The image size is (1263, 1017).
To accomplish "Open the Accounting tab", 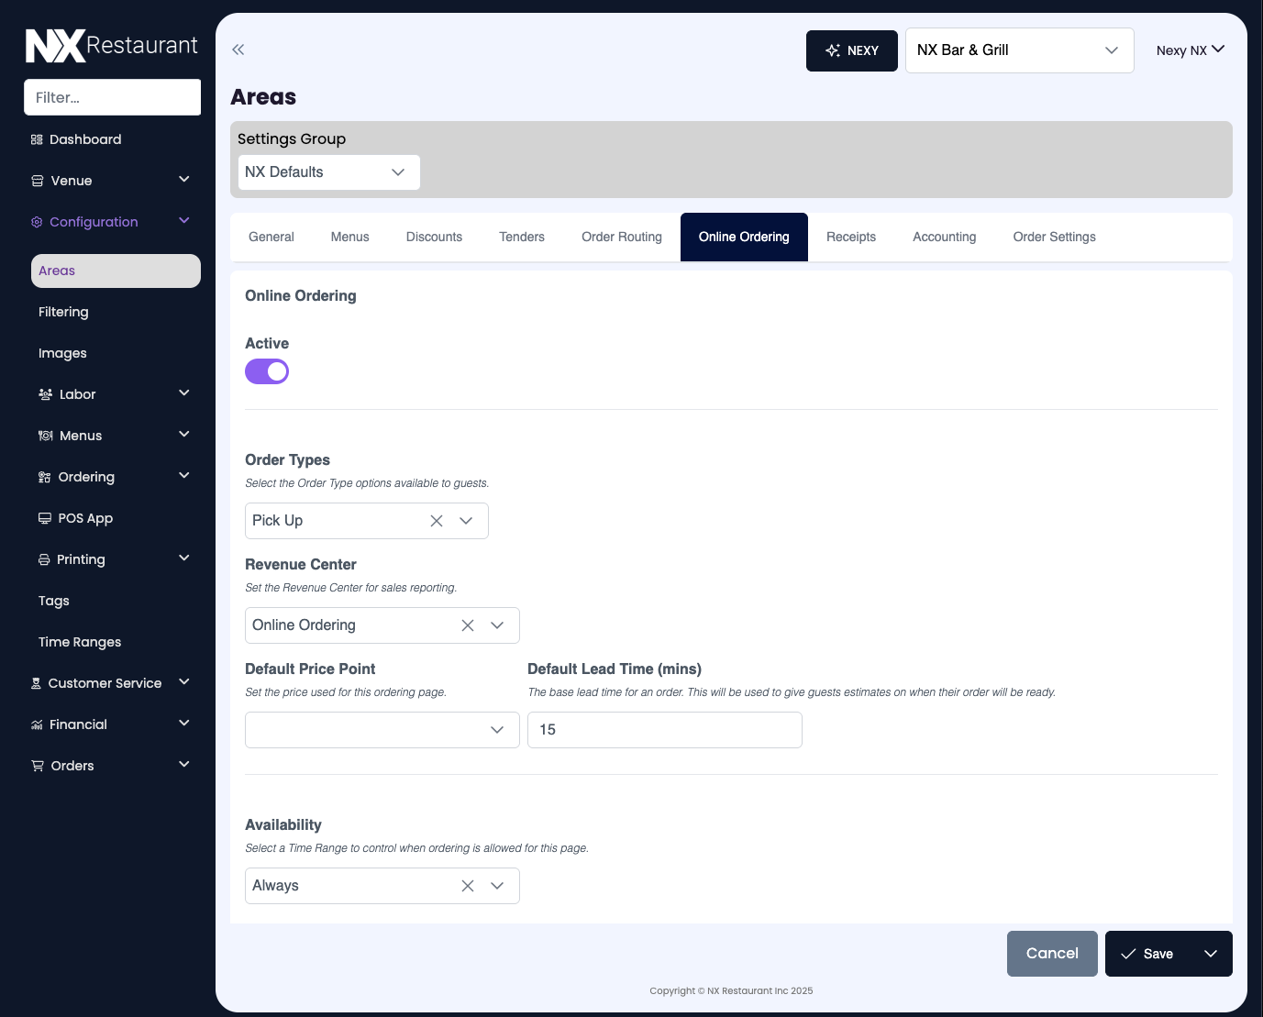I will 944,237.
